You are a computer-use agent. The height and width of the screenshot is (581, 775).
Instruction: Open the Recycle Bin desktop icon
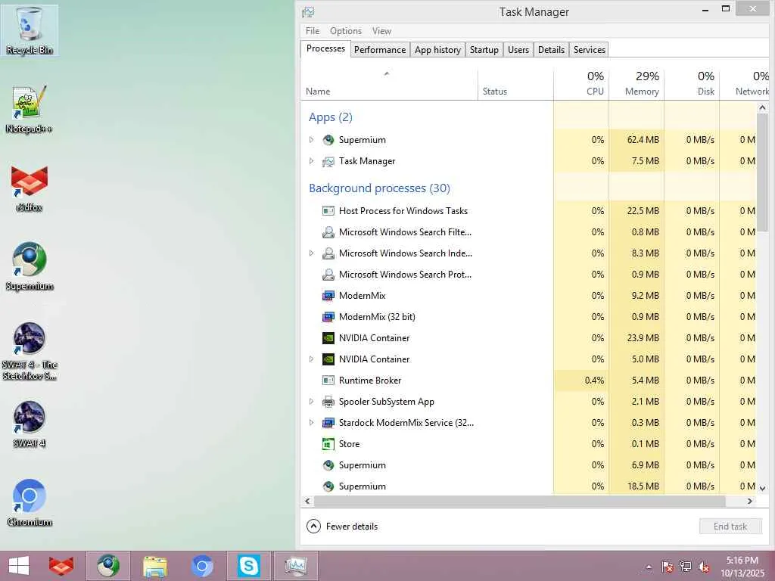click(30, 30)
